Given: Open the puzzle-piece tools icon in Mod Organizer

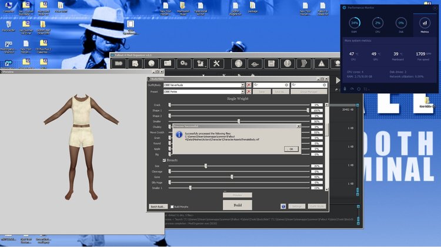Looking at the screenshot, I should pyautogui.click(x=201, y=64).
